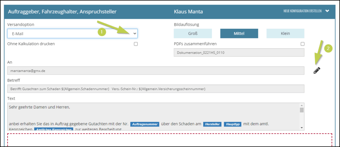
Task: Click the An recipient email field
Action: point(155,71)
